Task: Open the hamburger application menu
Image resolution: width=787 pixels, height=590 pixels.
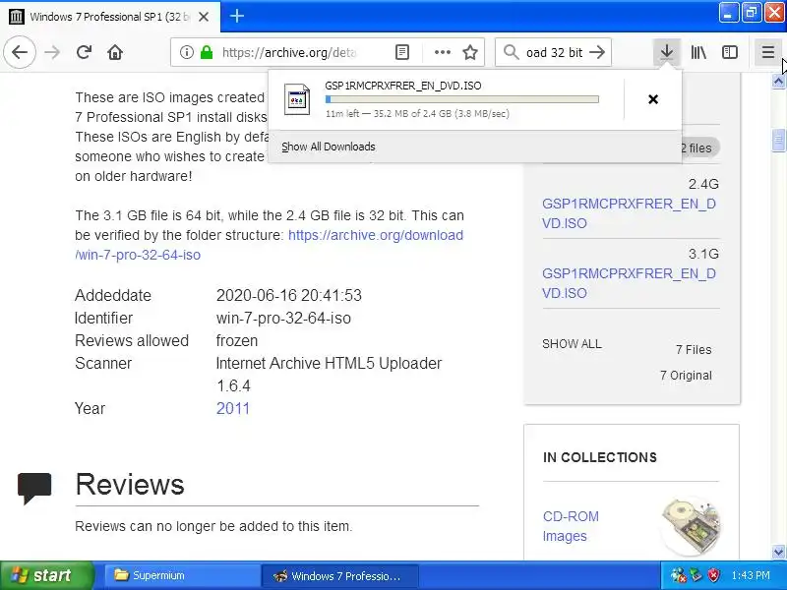Action: coord(768,52)
